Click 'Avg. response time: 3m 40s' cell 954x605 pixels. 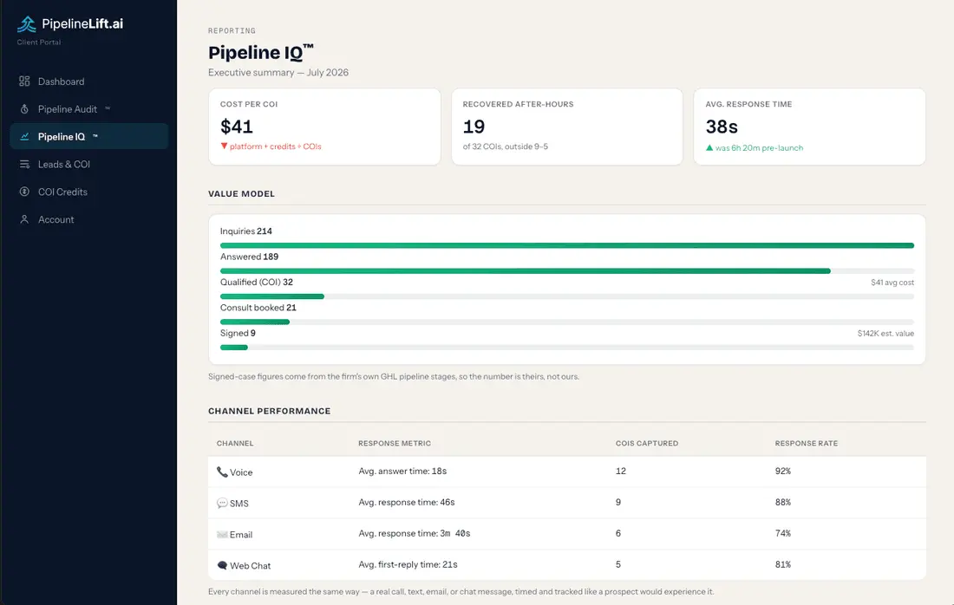(x=415, y=533)
